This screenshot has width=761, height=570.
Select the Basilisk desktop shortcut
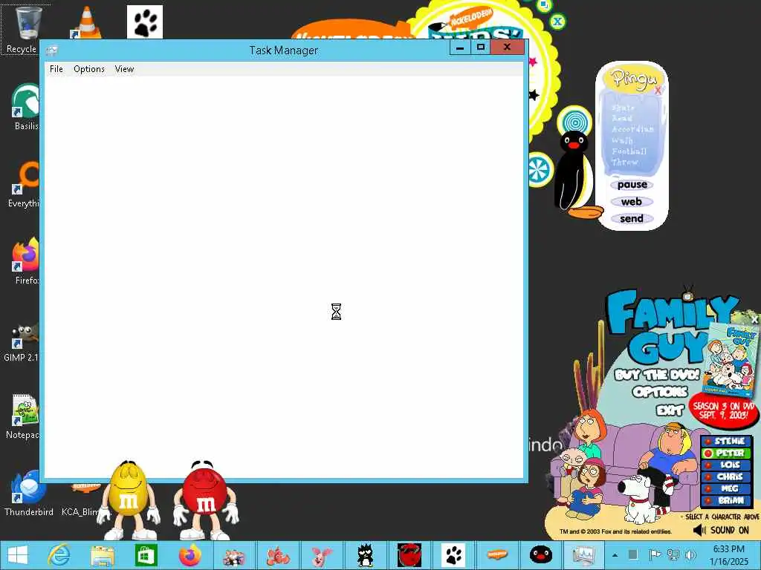coord(25,107)
